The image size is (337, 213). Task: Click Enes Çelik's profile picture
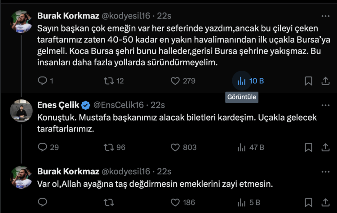[x=21, y=110]
